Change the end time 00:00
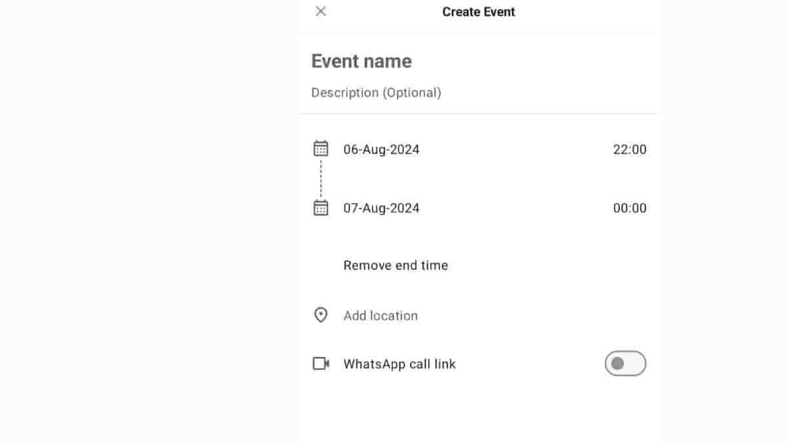 point(630,208)
